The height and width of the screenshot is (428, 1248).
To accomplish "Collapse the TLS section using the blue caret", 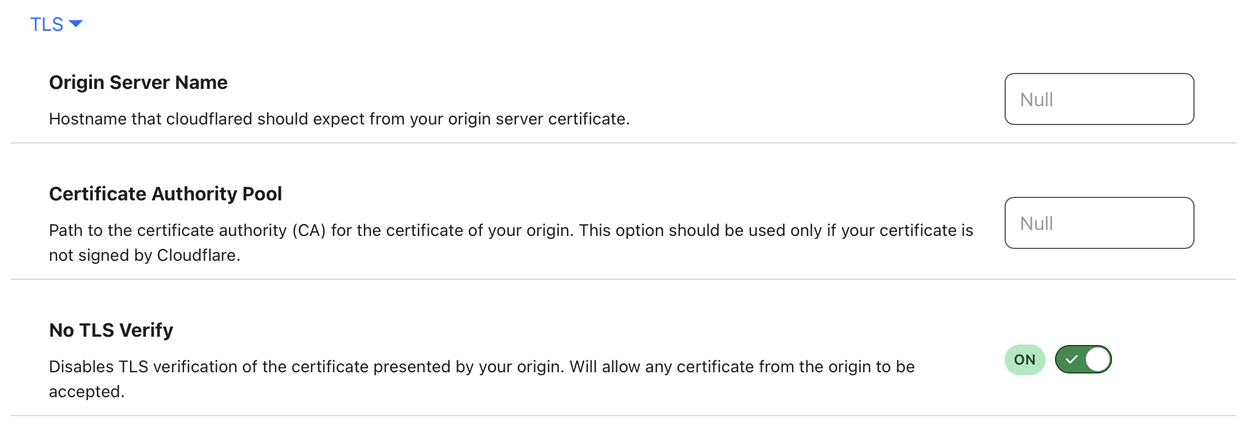I will pos(75,24).
